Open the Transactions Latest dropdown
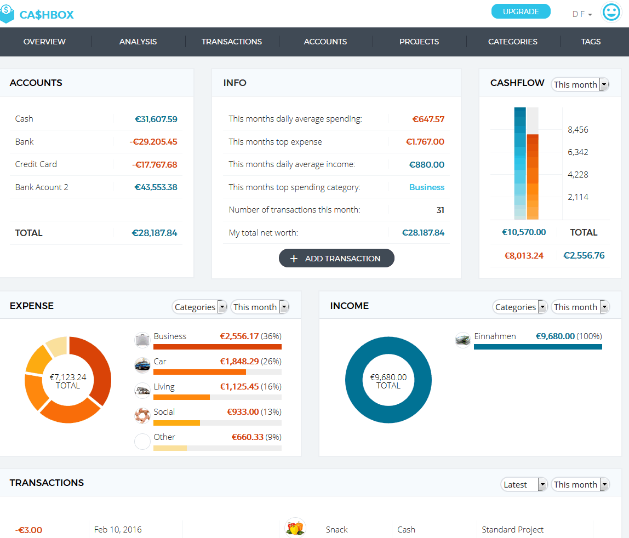The image size is (629, 538). [524, 484]
